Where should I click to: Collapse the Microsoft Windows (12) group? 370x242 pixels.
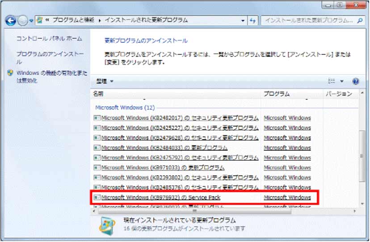[125, 108]
